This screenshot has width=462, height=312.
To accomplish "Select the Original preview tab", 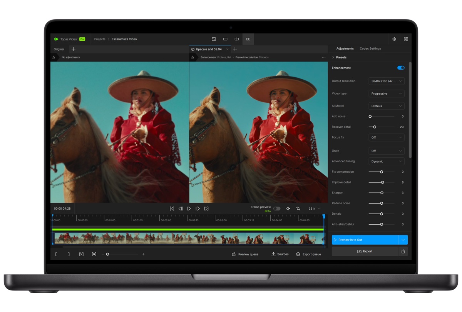I will 59,49.
